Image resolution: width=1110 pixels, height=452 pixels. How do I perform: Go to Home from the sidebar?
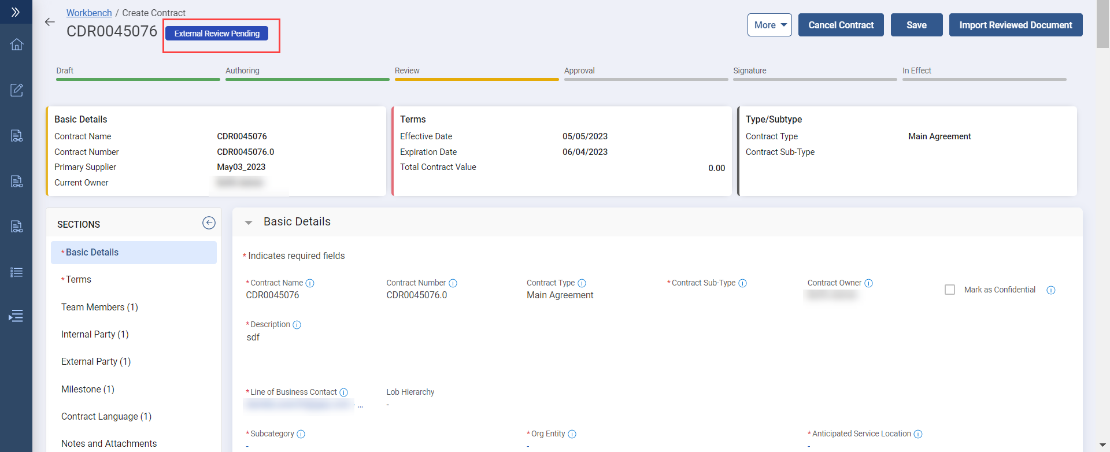pos(17,45)
